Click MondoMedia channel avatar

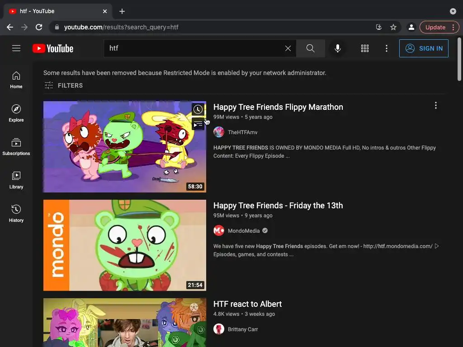(219, 231)
